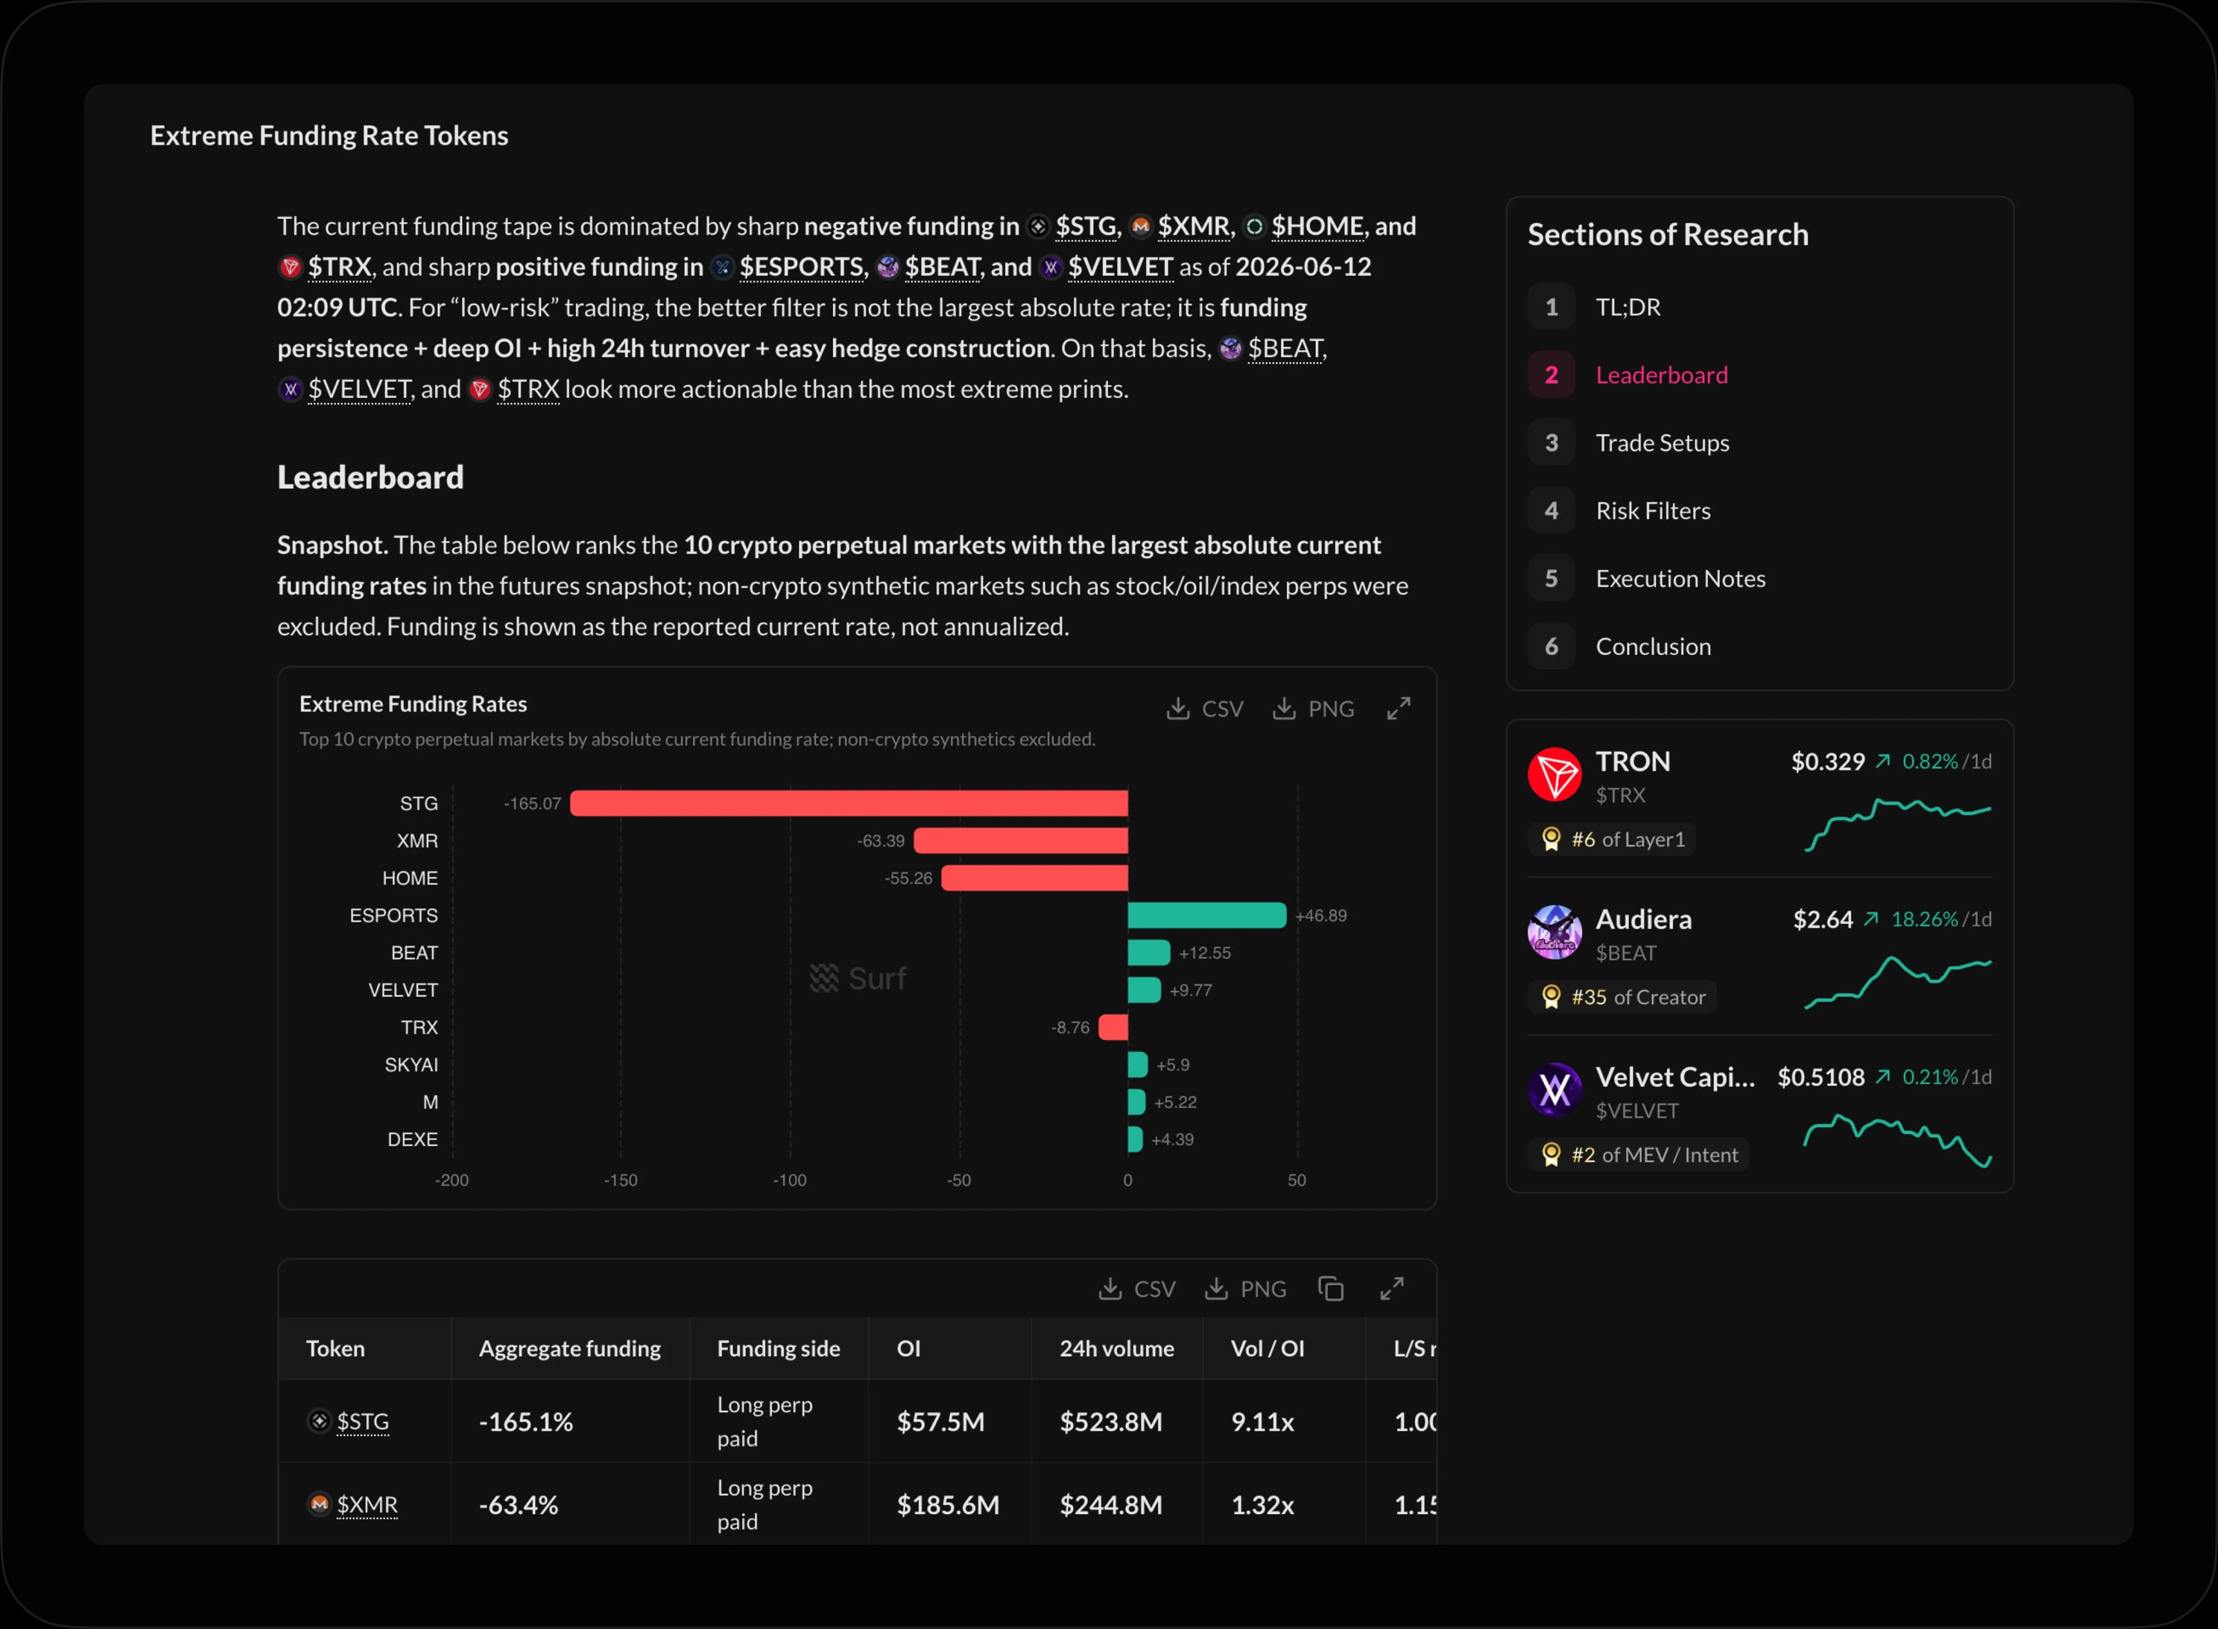Navigate to the Execution Notes section
Image resolution: width=2218 pixels, height=1629 pixels.
[x=1759, y=579]
